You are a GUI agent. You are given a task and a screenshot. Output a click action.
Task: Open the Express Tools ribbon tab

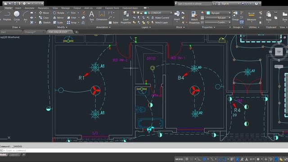click(112, 8)
